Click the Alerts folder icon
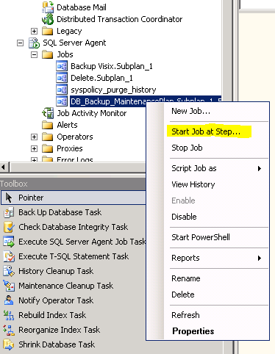The height and width of the screenshot is (354, 275). [x=48, y=125]
